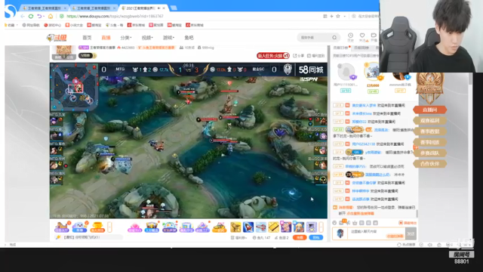Open the 直播 navigation item

coord(106,38)
